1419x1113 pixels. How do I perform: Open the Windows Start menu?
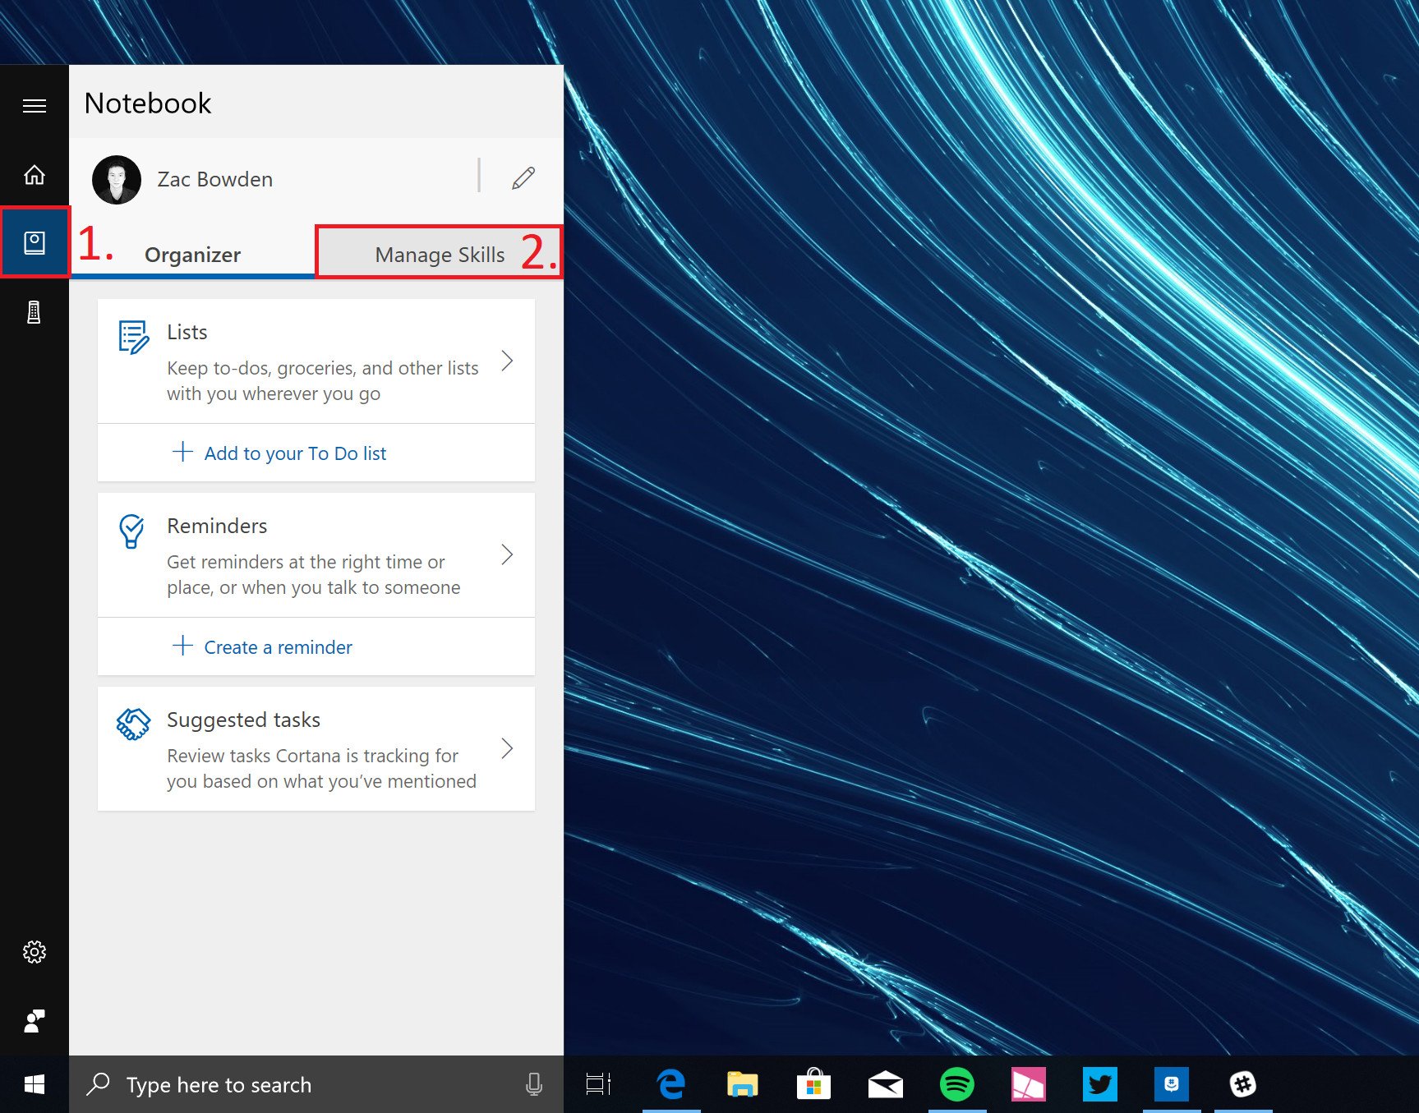[35, 1084]
